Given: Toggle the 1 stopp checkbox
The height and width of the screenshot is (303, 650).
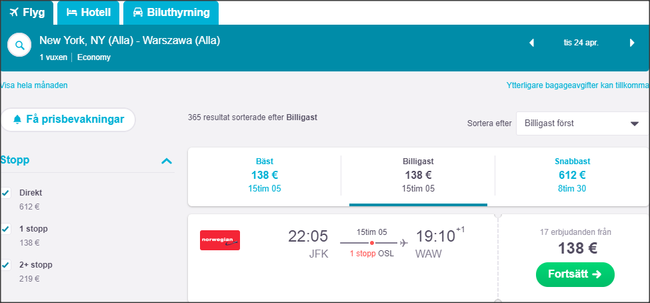Looking at the screenshot, I should [x=5, y=229].
